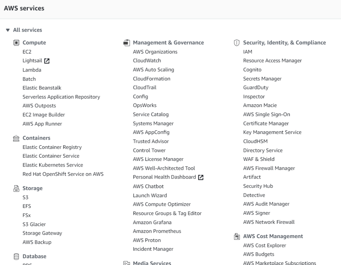Open Lightsail service link
The width and height of the screenshot is (341, 265).
(x=32, y=61)
